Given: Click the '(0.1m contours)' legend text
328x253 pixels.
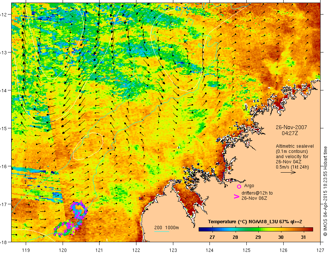Looking at the screenshot, I should 291,151.
